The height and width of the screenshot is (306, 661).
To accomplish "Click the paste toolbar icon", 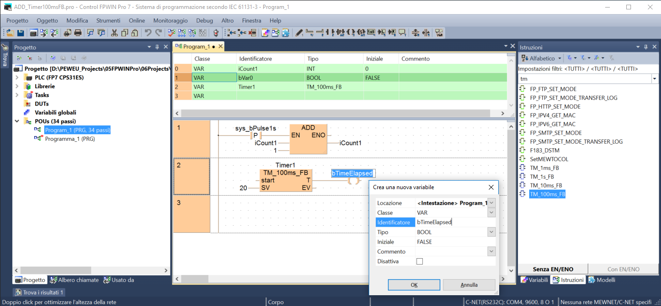I will click(x=135, y=33).
